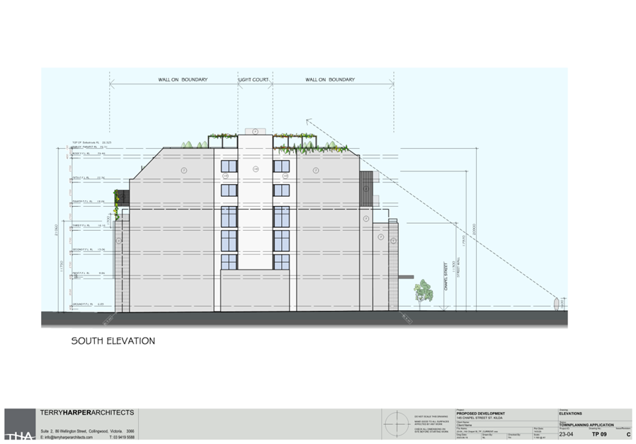Click the circled material tag in light court
This screenshot has width=636, height=444.
(254, 169)
